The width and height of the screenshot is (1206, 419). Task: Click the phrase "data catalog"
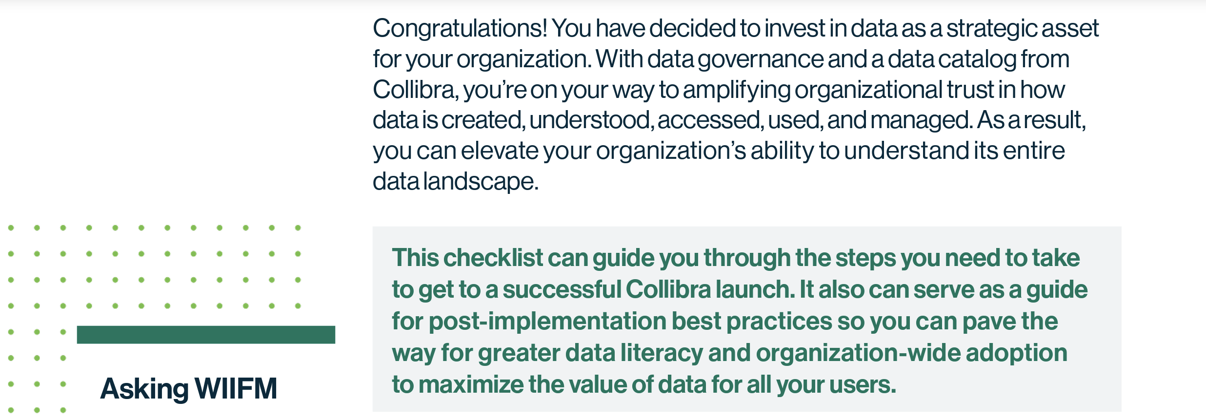point(952,59)
